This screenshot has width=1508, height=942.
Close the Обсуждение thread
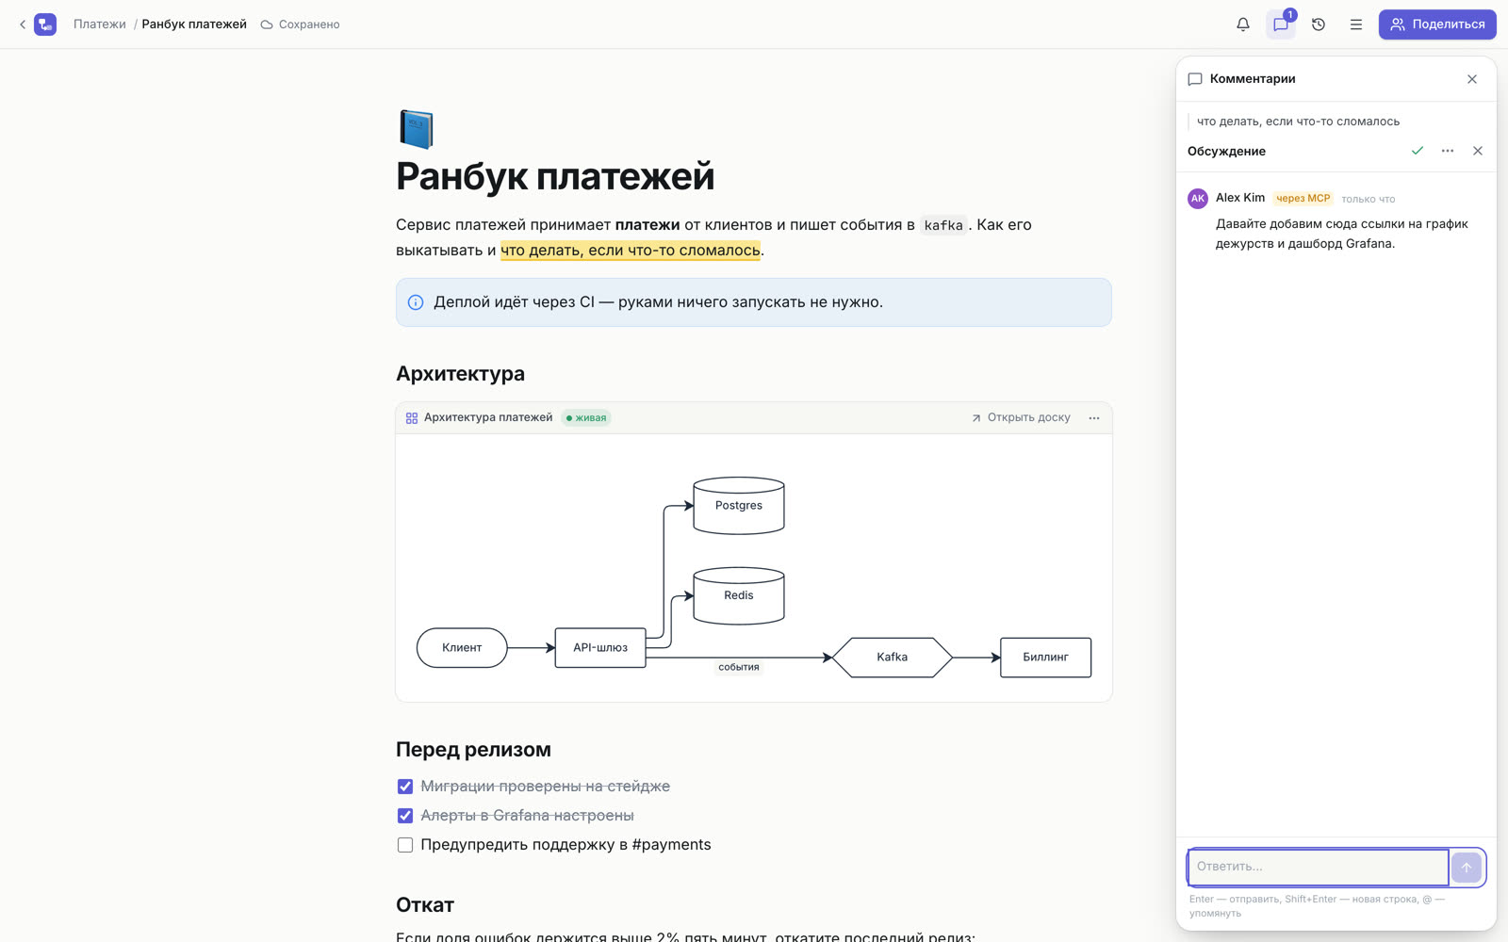click(1478, 151)
